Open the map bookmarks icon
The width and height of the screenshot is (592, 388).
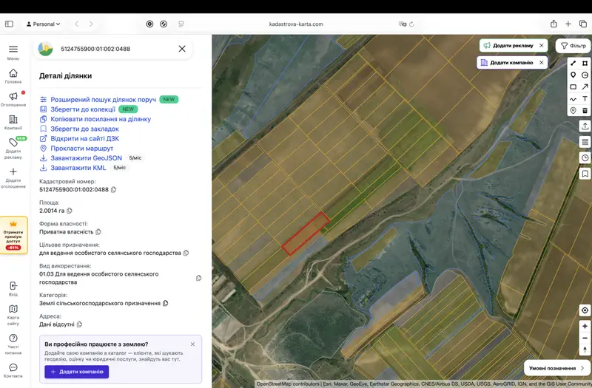[x=585, y=174]
